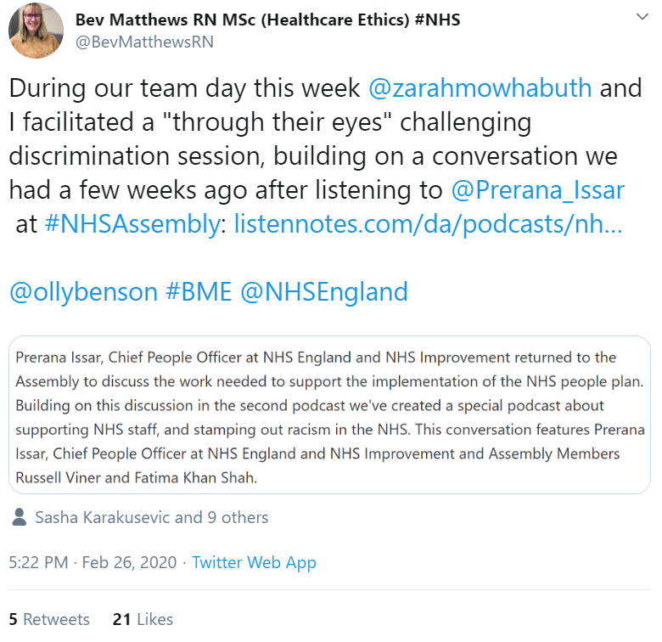The width and height of the screenshot is (662, 642).
Task: Click the tweet body text paragraph
Action: coord(326,190)
